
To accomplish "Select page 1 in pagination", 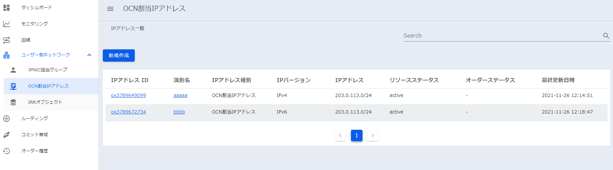I will 356,136.
